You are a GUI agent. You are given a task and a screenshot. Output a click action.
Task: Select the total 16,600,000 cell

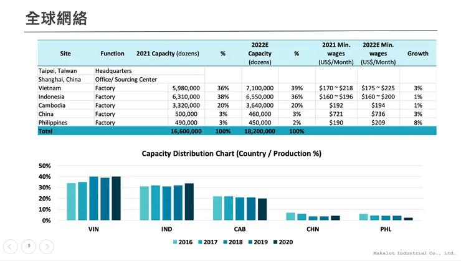186,131
